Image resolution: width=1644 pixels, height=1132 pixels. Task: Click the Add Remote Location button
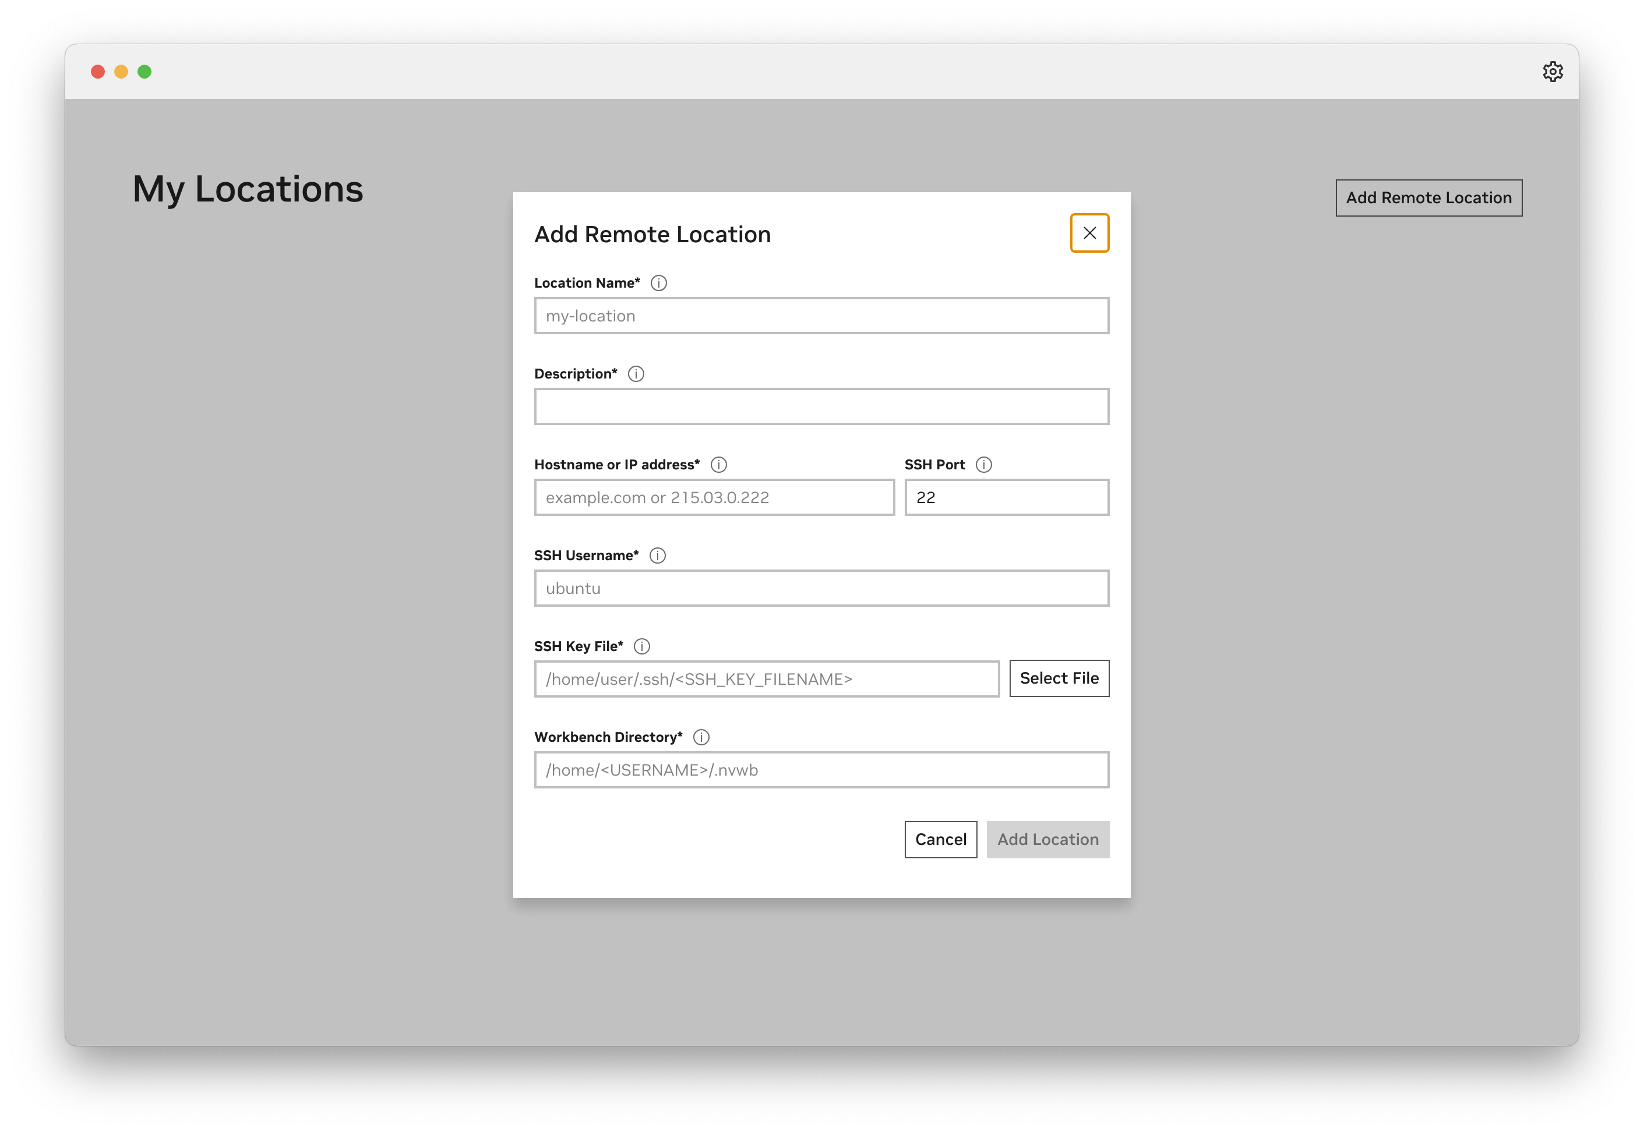click(1428, 198)
